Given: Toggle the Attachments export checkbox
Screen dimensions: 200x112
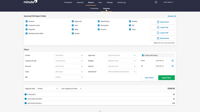Looking at the screenshot, I should (98, 21).
